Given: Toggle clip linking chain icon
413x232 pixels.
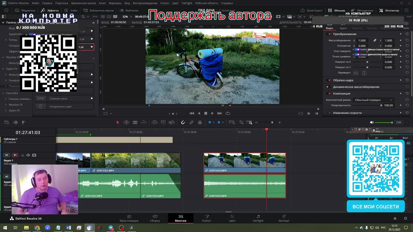Looking at the screenshot, I should click(x=191, y=122).
